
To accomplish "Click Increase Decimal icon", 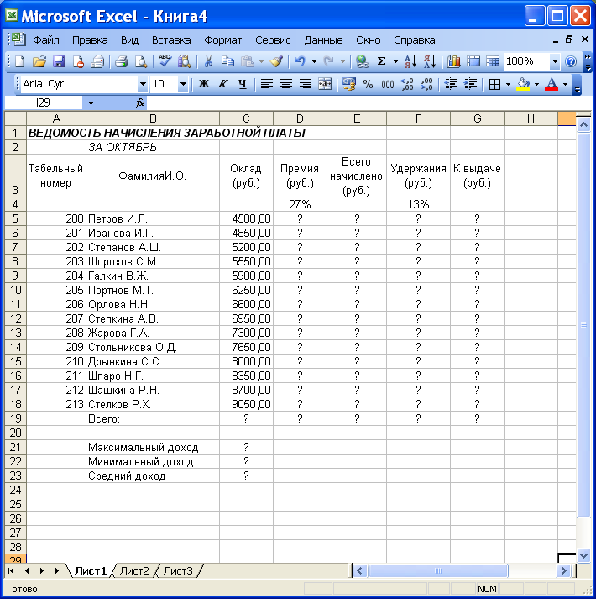I will coord(407,84).
